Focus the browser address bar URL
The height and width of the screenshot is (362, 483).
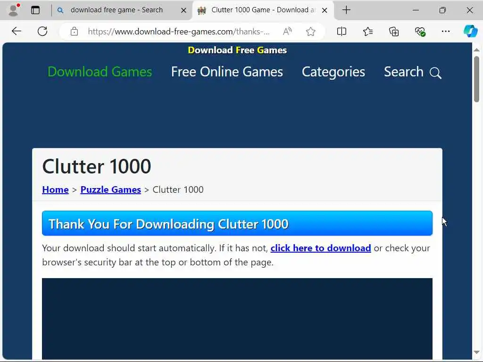click(179, 32)
